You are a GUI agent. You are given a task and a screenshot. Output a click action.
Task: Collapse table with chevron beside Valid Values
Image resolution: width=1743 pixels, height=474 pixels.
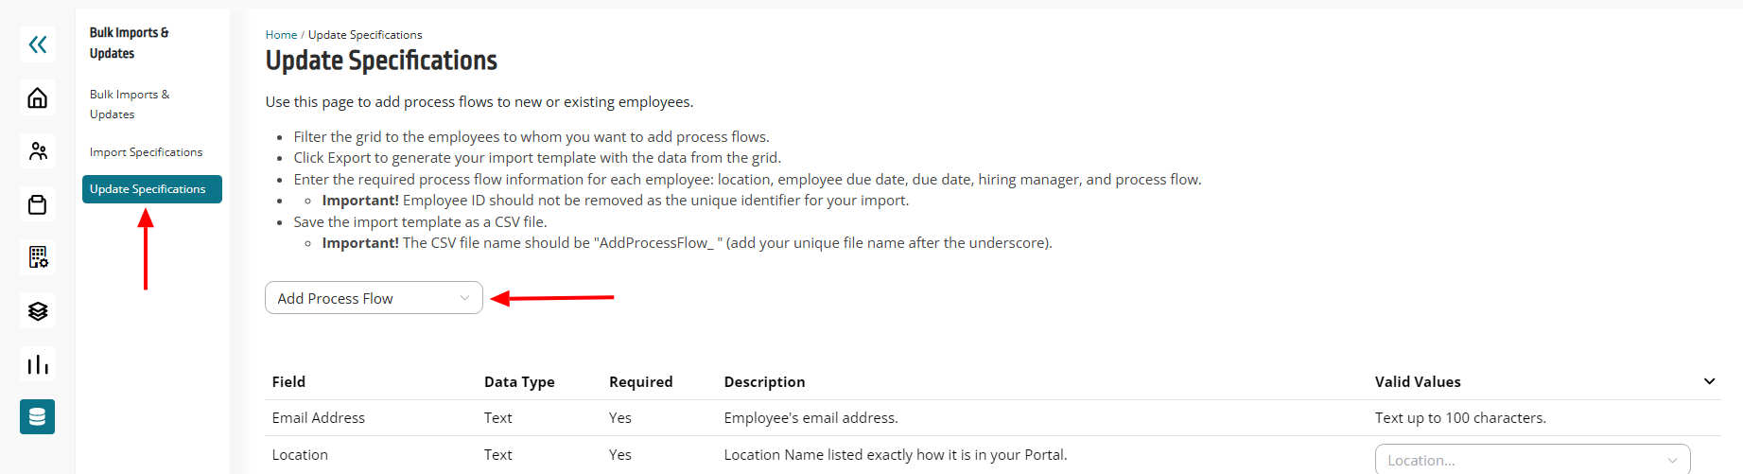click(x=1709, y=381)
